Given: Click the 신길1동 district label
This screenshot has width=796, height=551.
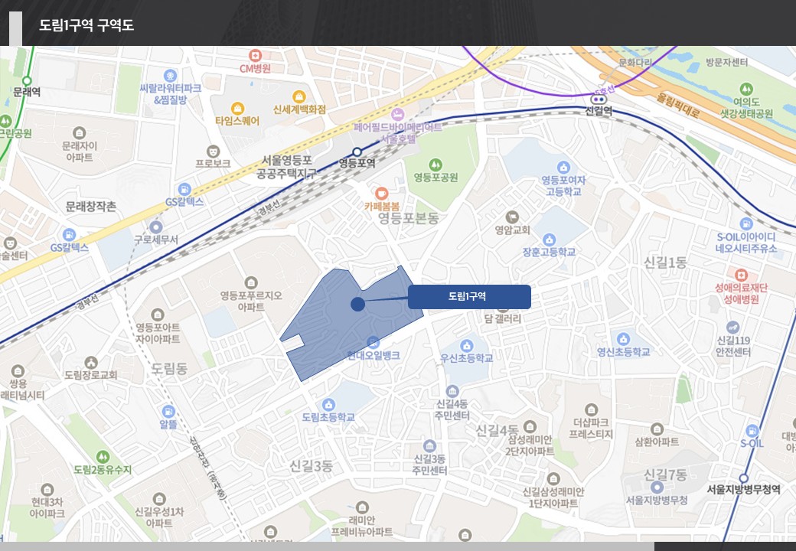Looking at the screenshot, I should pyautogui.click(x=665, y=262).
